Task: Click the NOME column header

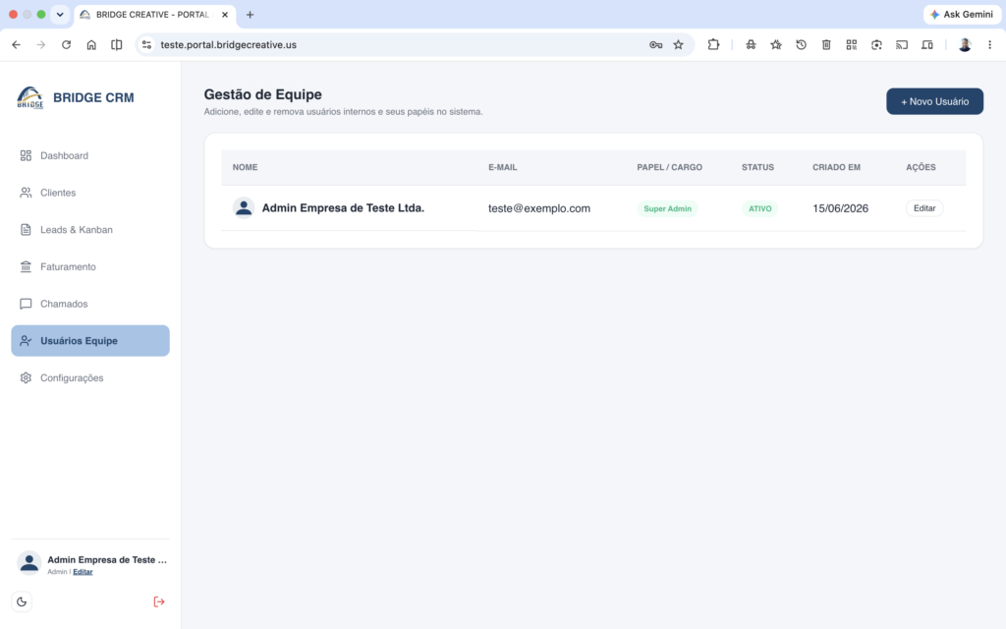Action: 245,167
